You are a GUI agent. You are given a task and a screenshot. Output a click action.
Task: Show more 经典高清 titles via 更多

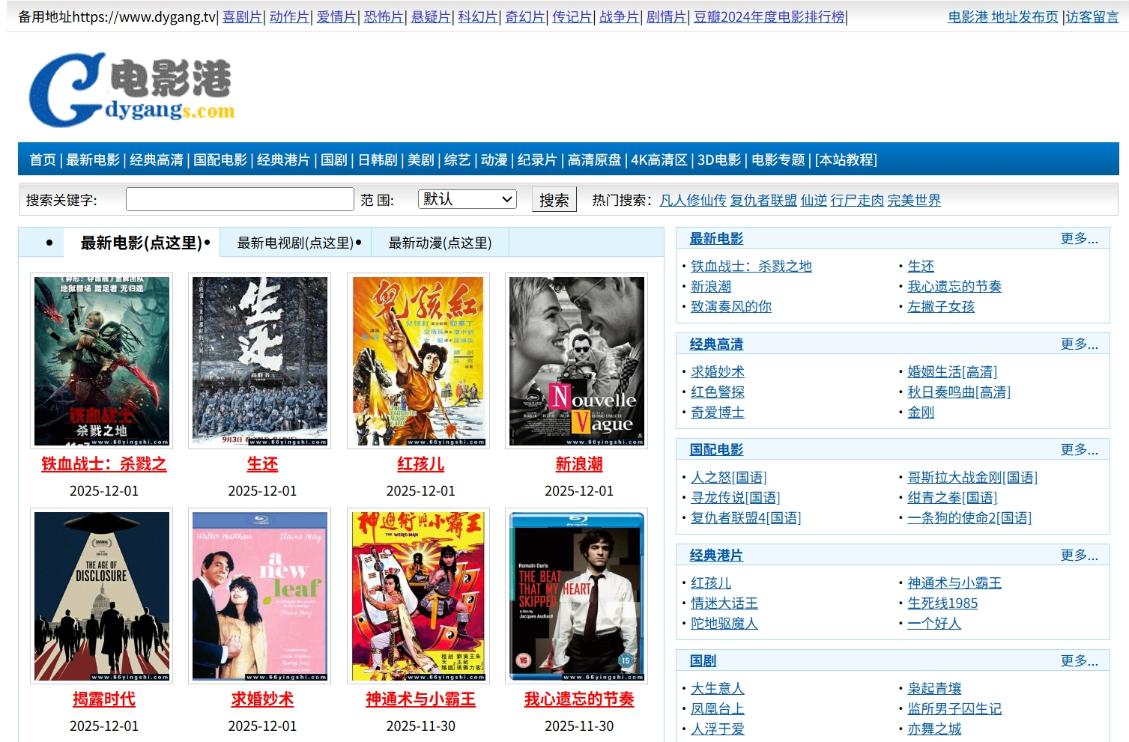click(x=1079, y=344)
